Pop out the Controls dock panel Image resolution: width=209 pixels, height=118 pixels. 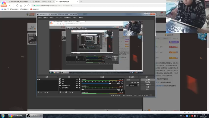click(x=154, y=77)
